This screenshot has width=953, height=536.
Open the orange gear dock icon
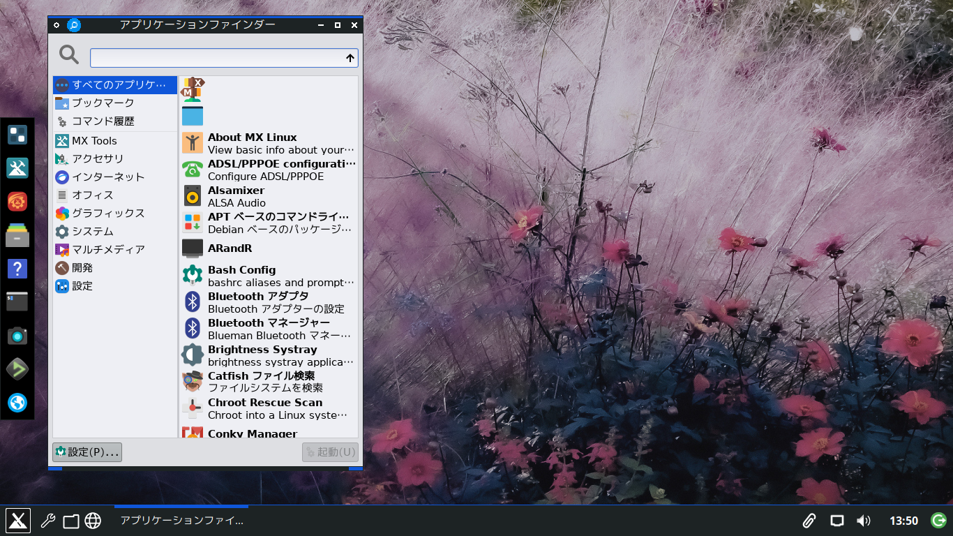click(17, 201)
